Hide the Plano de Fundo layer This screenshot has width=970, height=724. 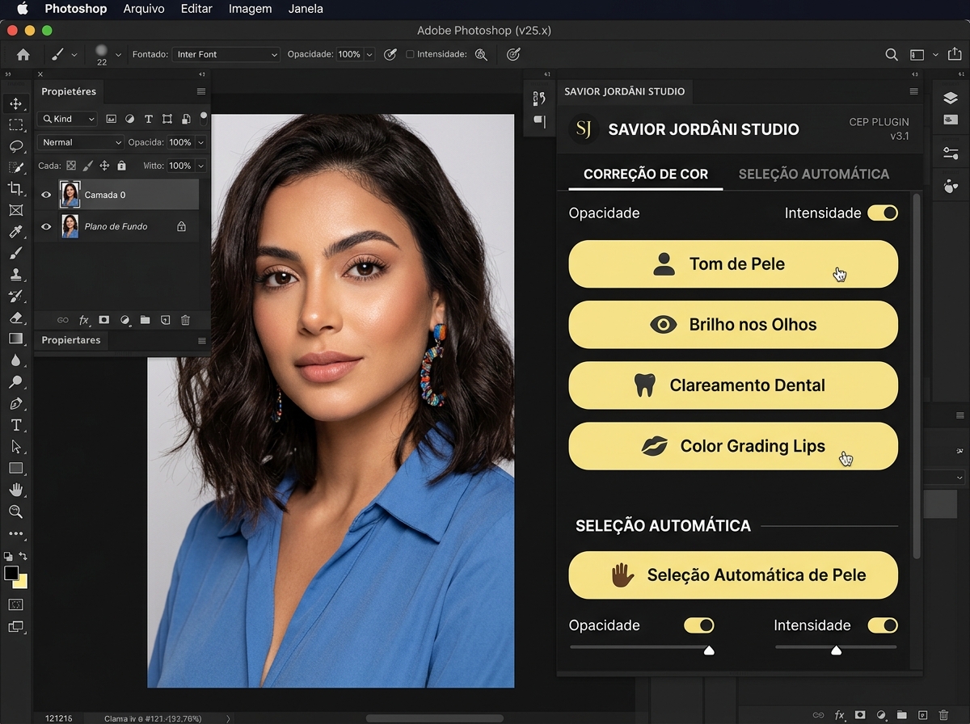click(x=46, y=227)
